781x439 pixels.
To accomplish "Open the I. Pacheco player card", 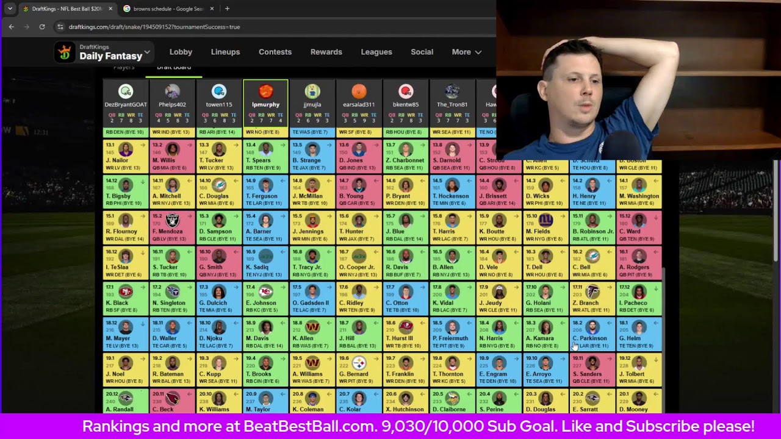I will pos(639,298).
